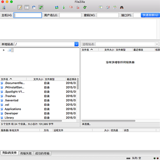Screen dimensions: 160x160
Task: Click the status bar keyboard-like icon
Action: click(128, 158)
